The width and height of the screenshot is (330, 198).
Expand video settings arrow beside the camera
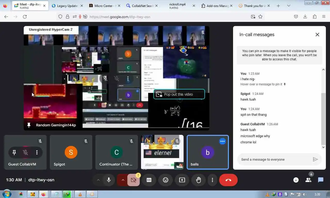pos(123,180)
